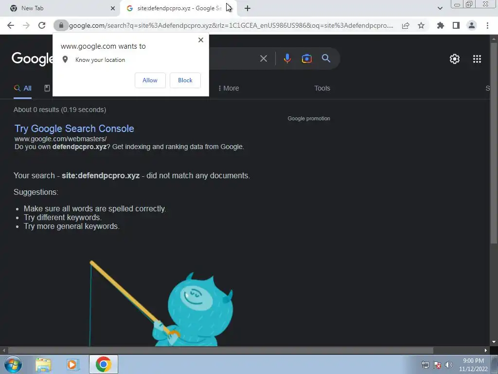
Task: Select the All results tab
Action: (x=22, y=89)
